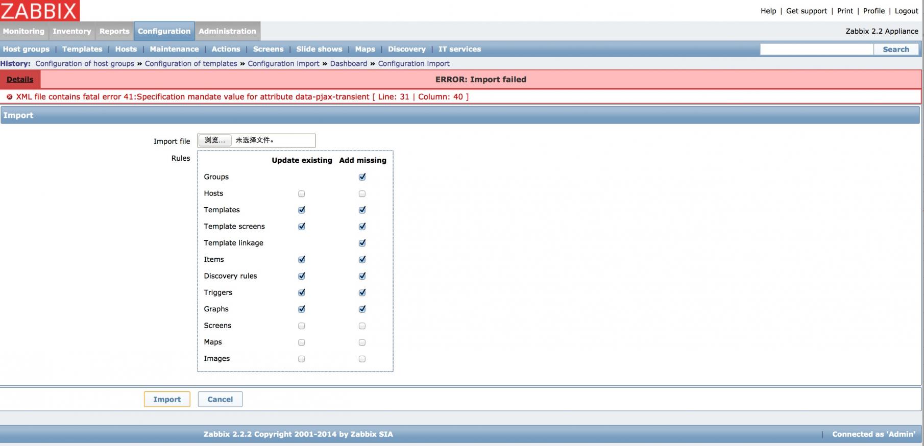The width and height of the screenshot is (924, 446).
Task: Enable Add missing for Screens
Action: click(x=362, y=326)
